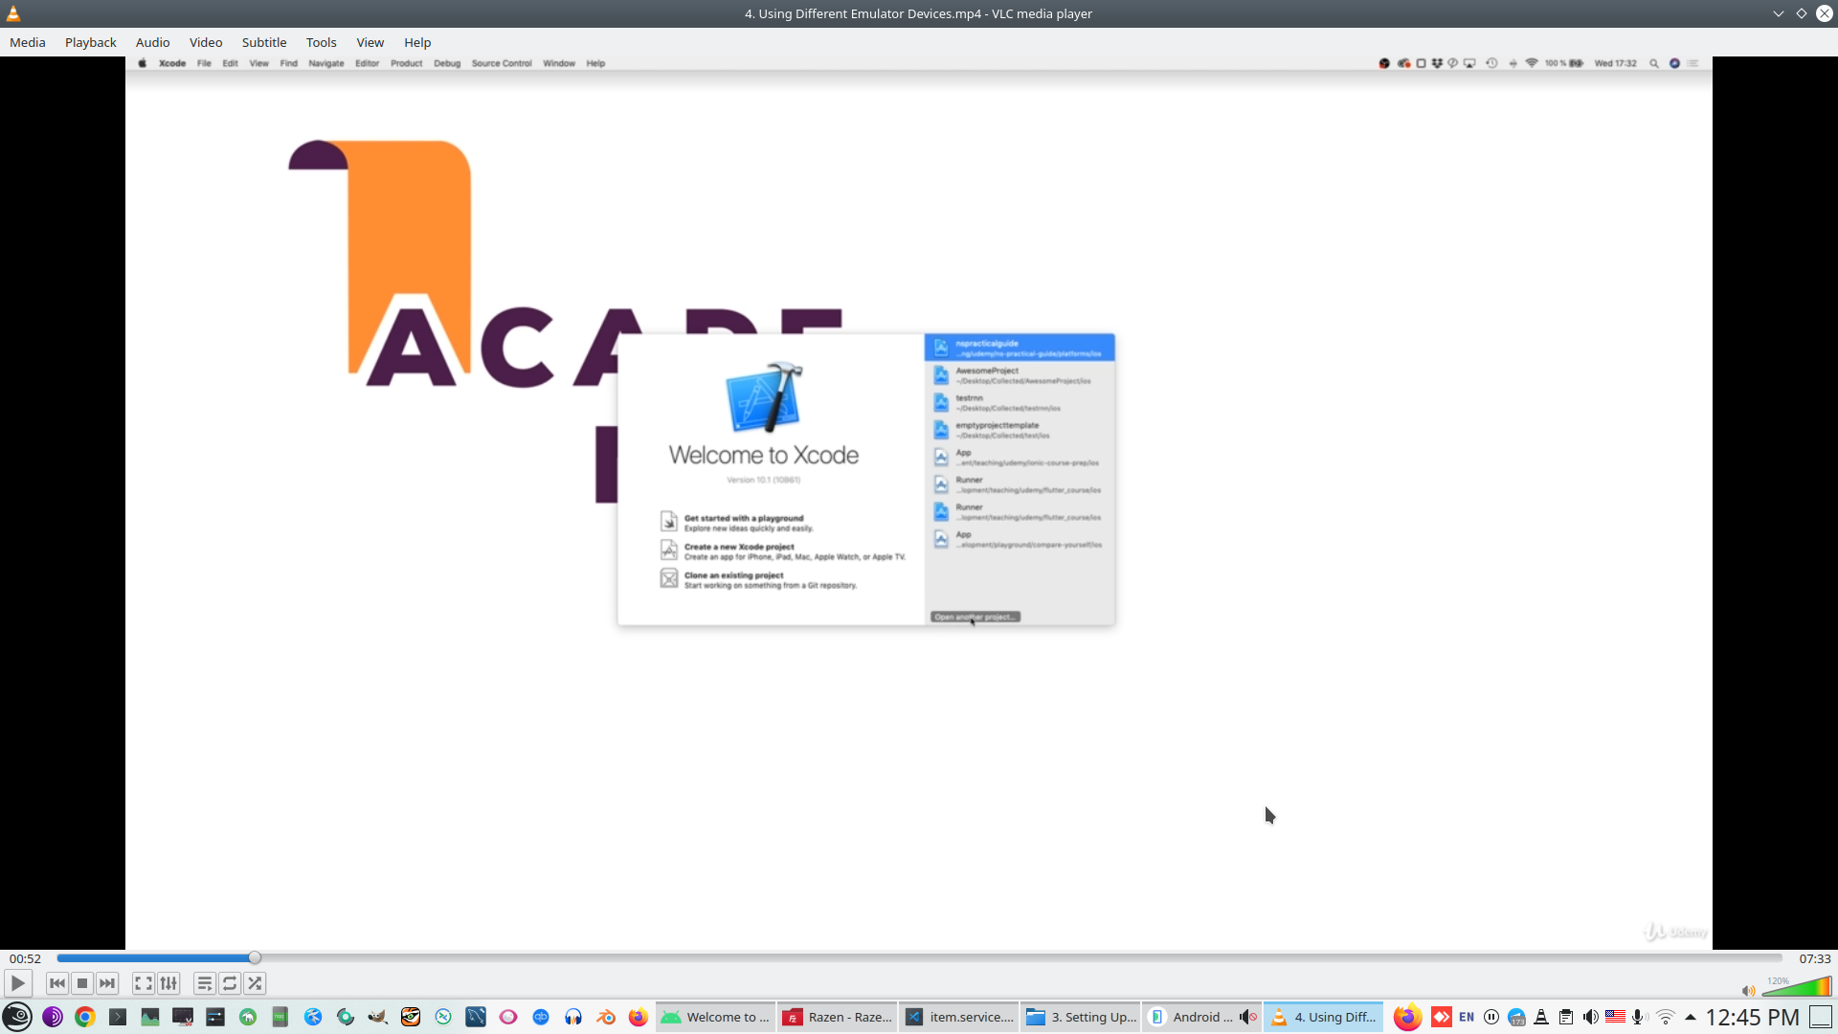
Task: Mute audio via speaker icon
Action: click(1748, 991)
